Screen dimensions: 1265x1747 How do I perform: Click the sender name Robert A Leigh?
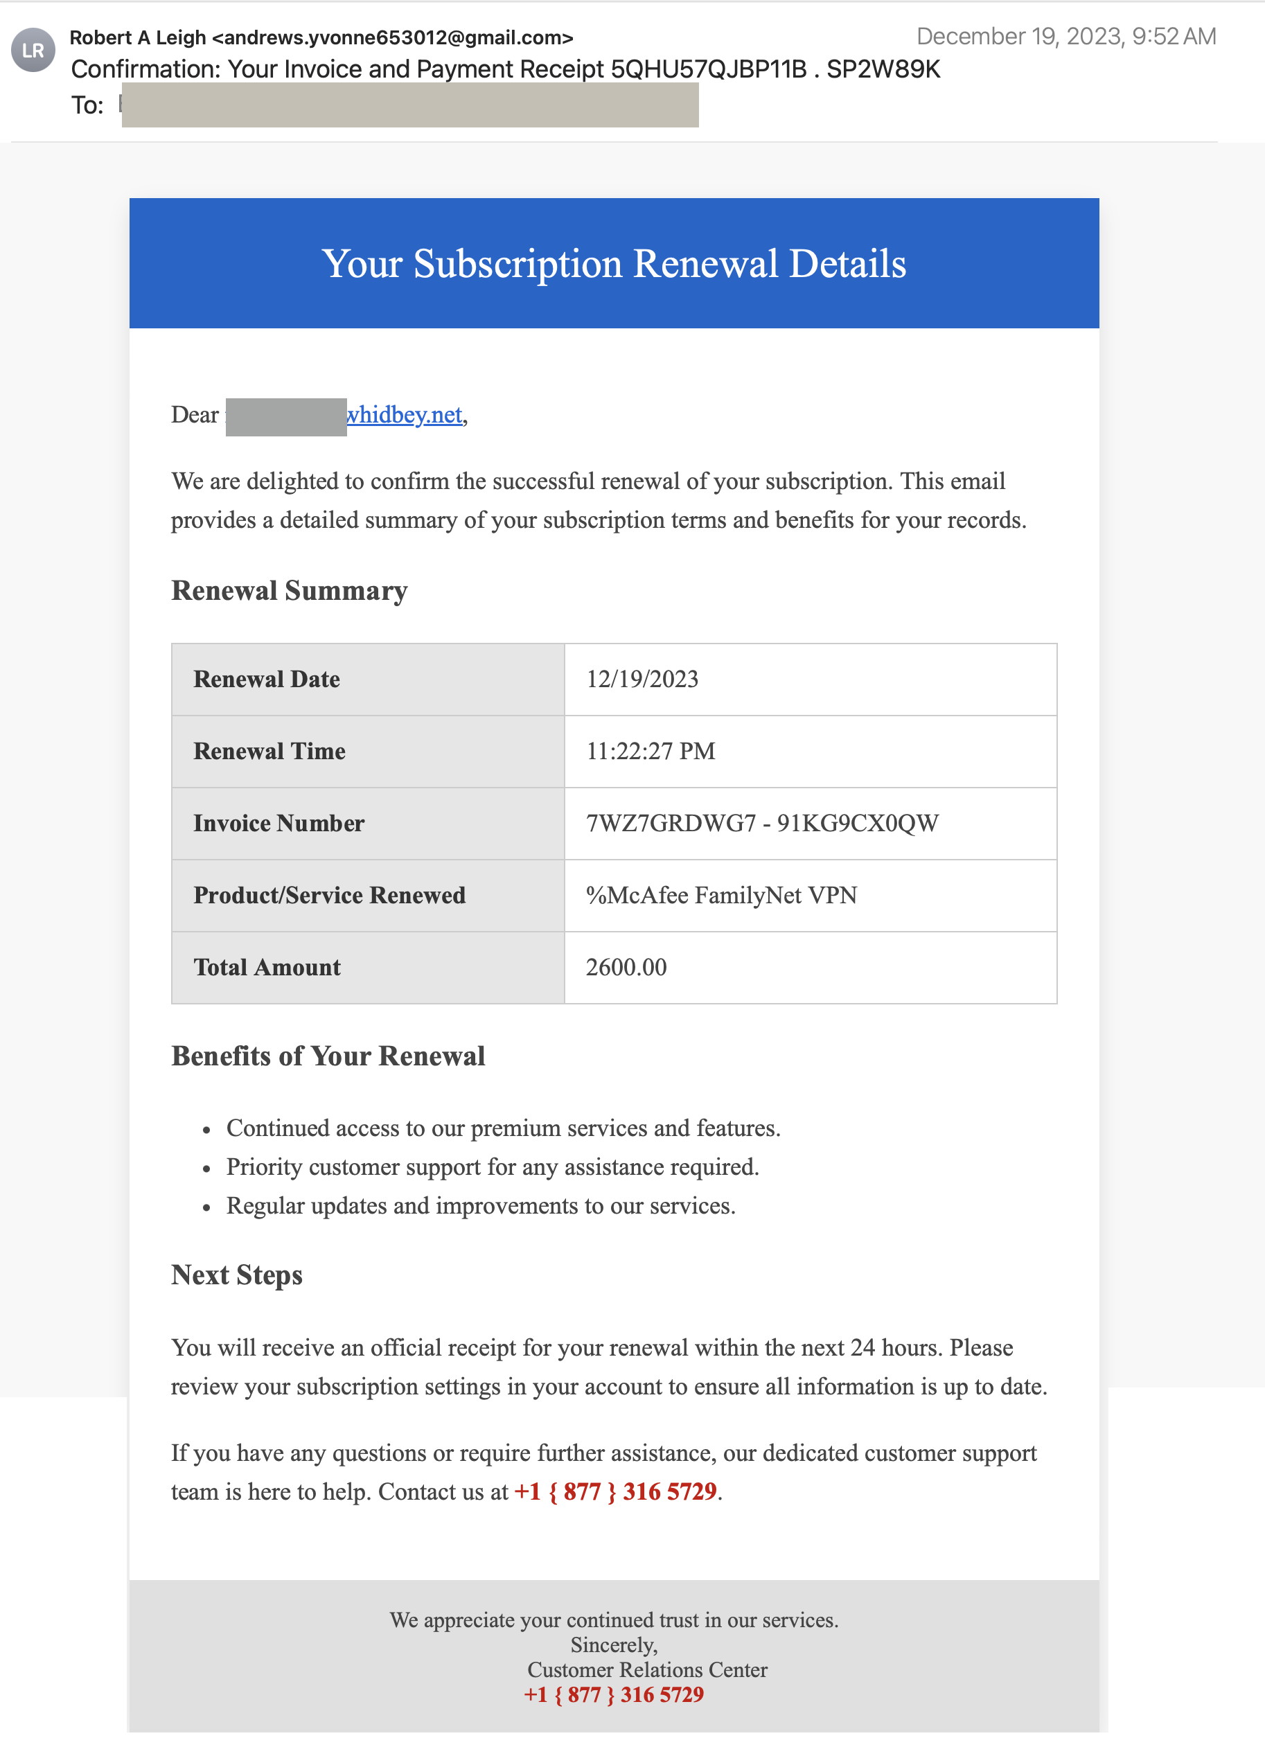click(x=138, y=37)
